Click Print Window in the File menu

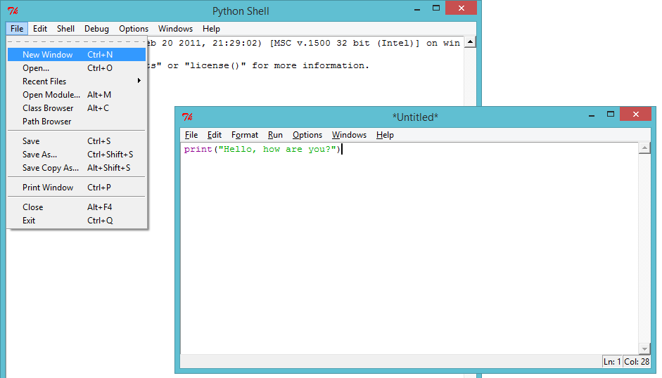pos(48,188)
